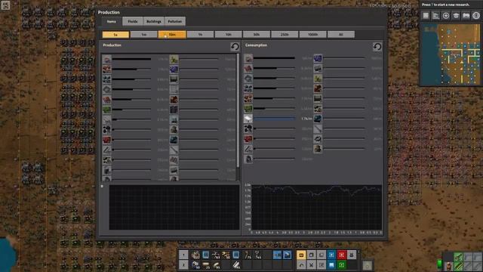The height and width of the screenshot is (272, 483).
Task: Show All time statistics
Action: [340, 35]
